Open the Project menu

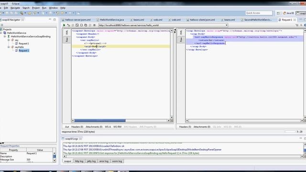click(36, 8)
